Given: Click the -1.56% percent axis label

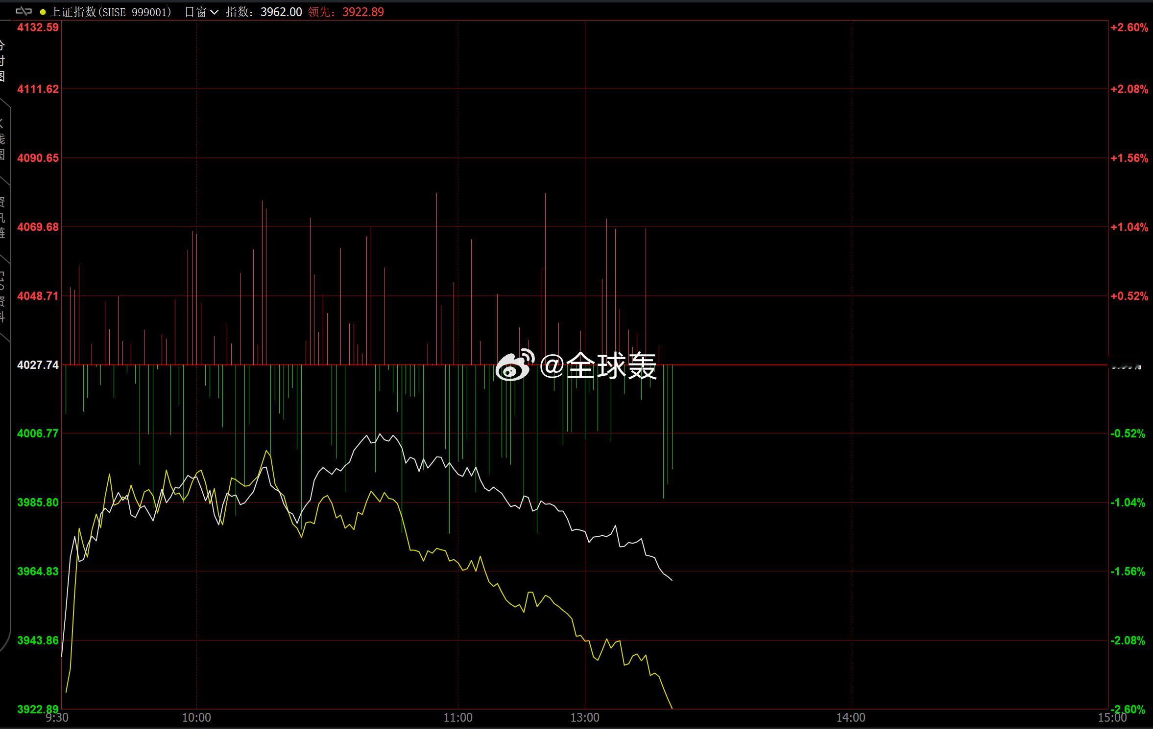Looking at the screenshot, I should pyautogui.click(x=1128, y=571).
